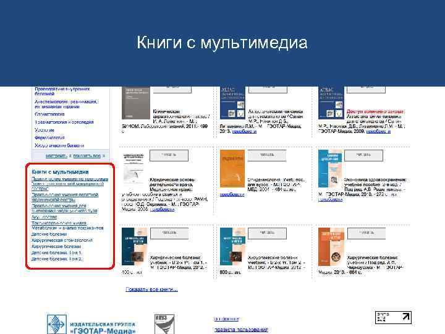Open Хирургические болезни Черноусова orange cover

tap(331, 247)
